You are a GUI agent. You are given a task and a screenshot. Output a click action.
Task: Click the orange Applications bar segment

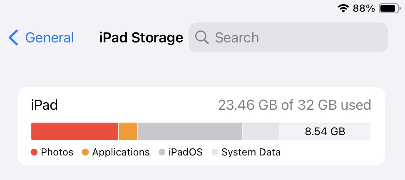coord(128,131)
